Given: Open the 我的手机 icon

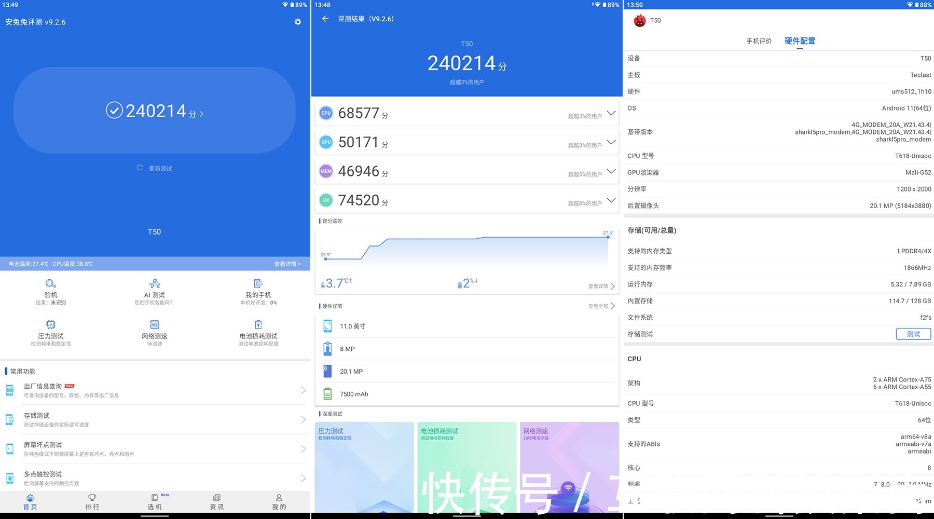Looking at the screenshot, I should tap(258, 283).
